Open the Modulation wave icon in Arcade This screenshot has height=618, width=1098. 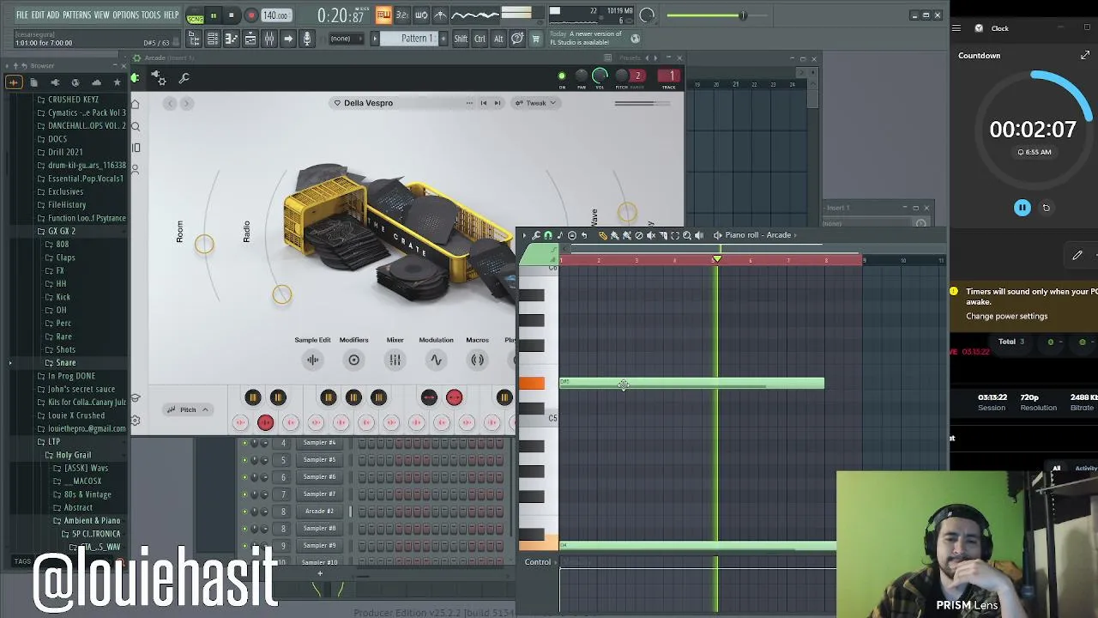(436, 360)
